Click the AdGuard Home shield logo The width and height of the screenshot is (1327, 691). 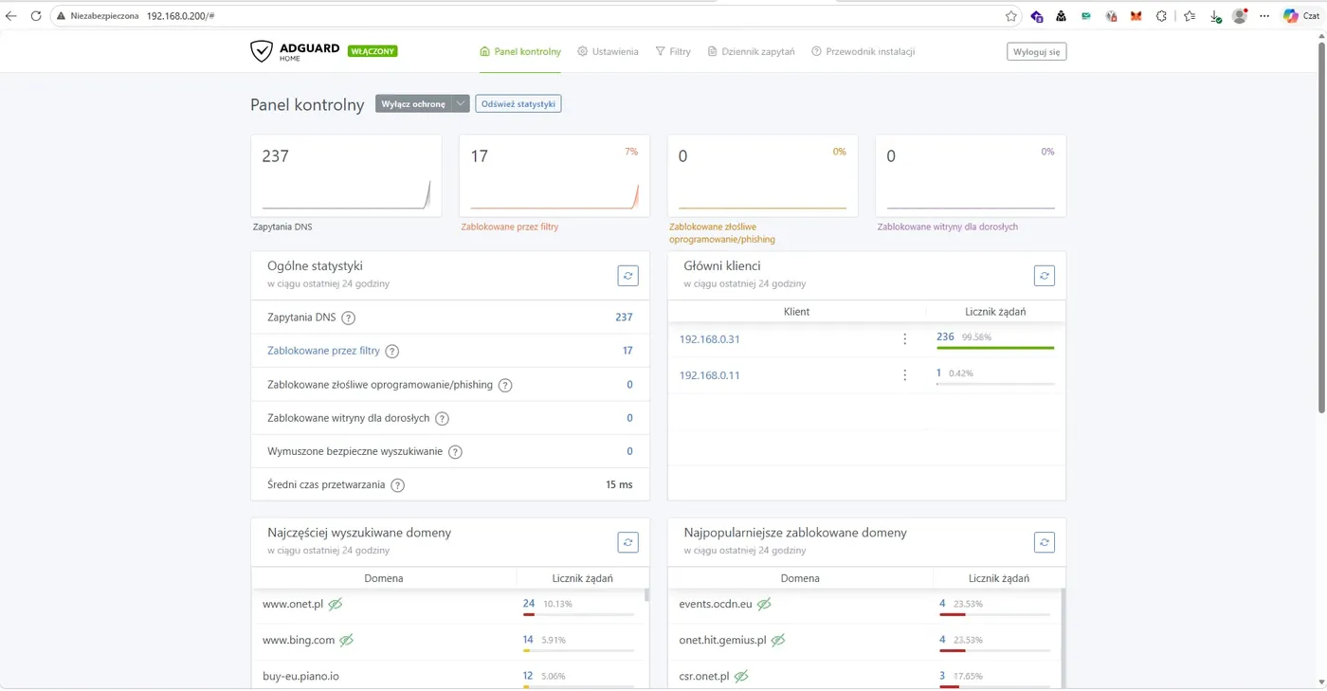(x=262, y=51)
